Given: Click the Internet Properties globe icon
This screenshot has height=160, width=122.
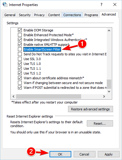Looking at the screenshot, I should tap(5, 4).
